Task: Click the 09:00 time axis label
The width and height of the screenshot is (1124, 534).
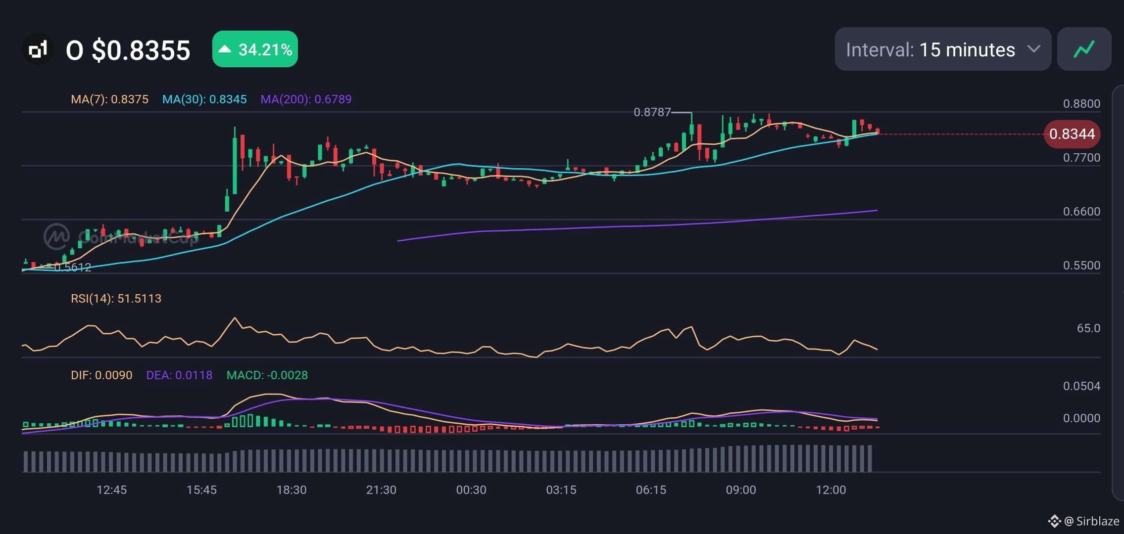Action: point(741,490)
